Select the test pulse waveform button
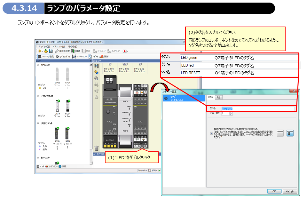Viewport: 307px width, 224px height. [290, 133]
